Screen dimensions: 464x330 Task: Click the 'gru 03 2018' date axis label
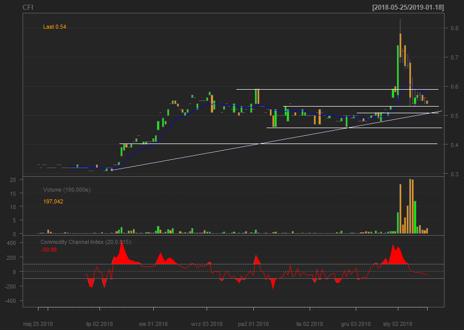[x=356, y=324]
